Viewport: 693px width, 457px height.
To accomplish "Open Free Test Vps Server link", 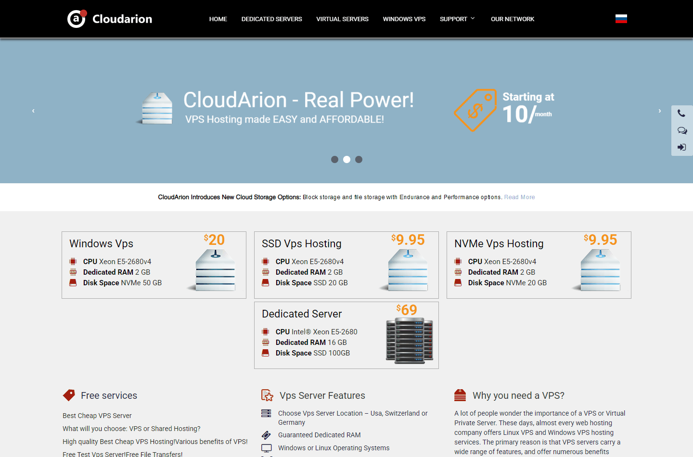I will pyautogui.click(x=123, y=454).
